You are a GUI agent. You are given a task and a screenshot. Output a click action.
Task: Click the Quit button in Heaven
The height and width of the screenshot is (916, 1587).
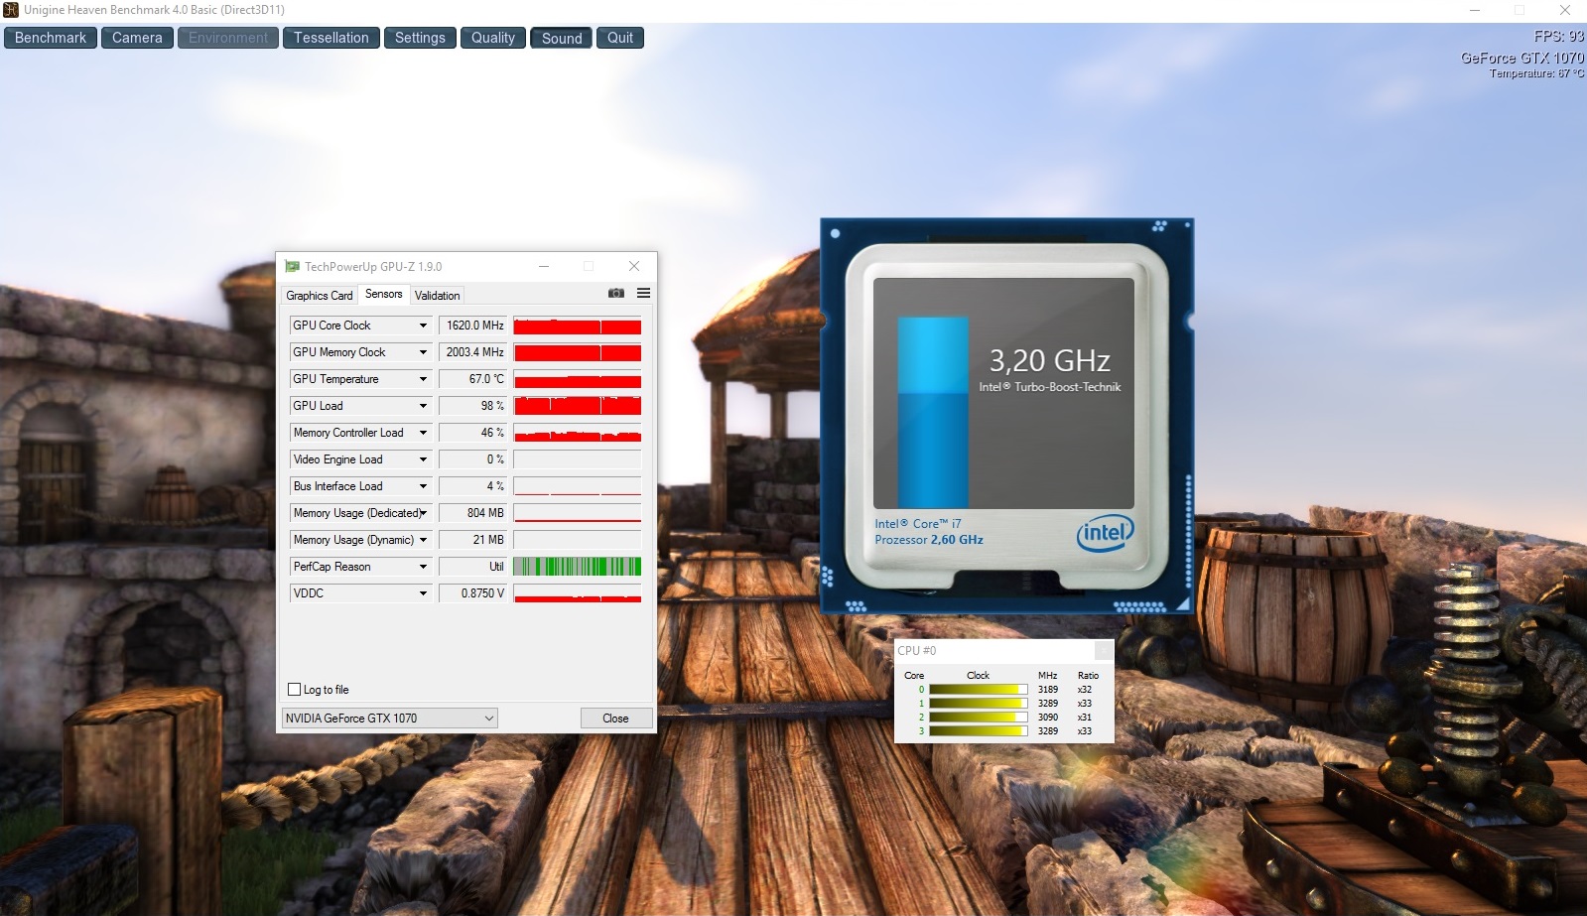coord(620,38)
